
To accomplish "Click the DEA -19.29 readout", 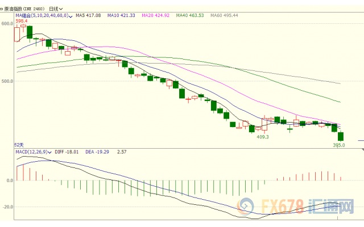I will click(97, 152).
